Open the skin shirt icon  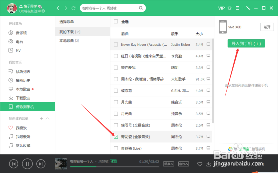230,8
